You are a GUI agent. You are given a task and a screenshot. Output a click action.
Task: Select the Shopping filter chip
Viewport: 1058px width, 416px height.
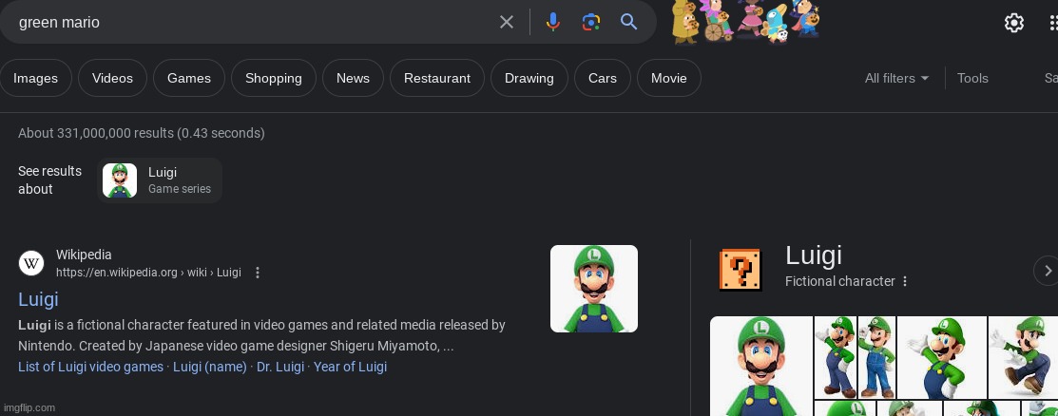(273, 78)
